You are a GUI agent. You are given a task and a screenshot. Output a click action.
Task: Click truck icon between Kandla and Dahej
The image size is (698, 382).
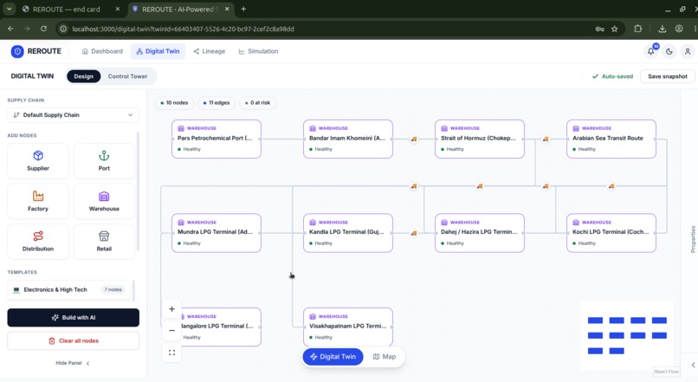(x=414, y=233)
